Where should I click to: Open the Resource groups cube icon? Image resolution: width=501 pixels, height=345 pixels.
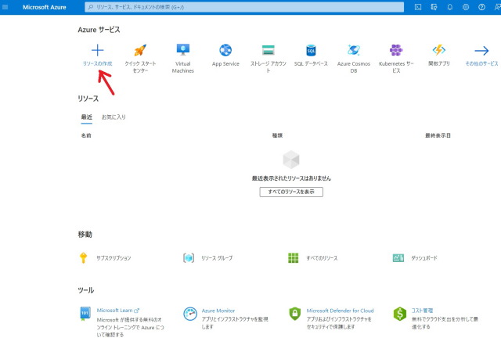(x=189, y=258)
